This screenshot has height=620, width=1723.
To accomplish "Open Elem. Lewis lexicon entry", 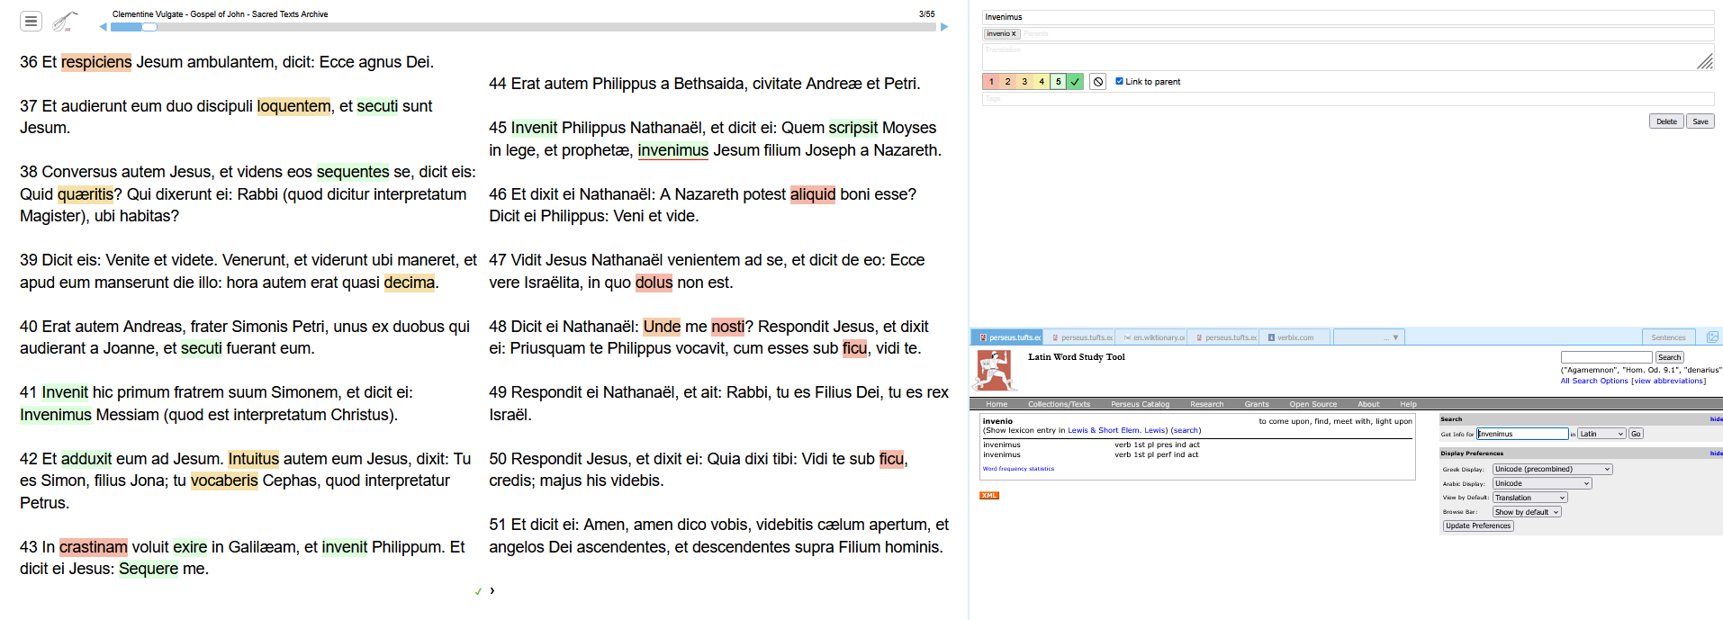I will [1142, 430].
